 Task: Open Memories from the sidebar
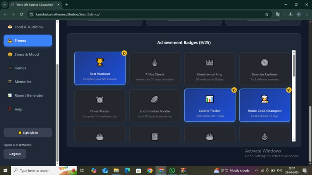pos(28,82)
